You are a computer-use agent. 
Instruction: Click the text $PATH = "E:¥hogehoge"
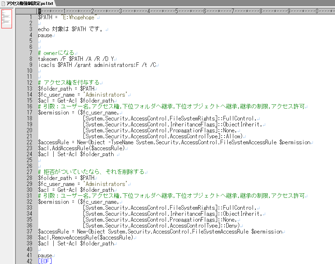(67, 17)
